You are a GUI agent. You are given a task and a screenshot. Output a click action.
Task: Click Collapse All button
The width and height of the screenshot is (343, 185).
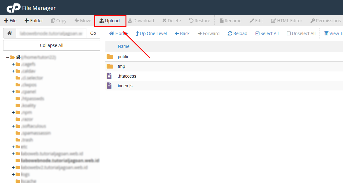[52, 45]
